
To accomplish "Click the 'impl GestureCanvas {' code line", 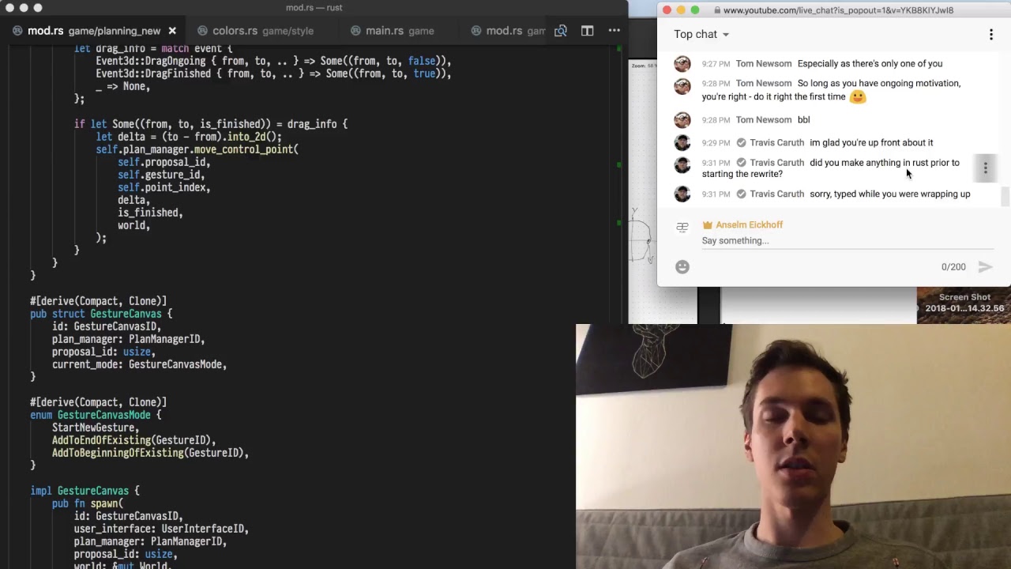I will pos(85,491).
